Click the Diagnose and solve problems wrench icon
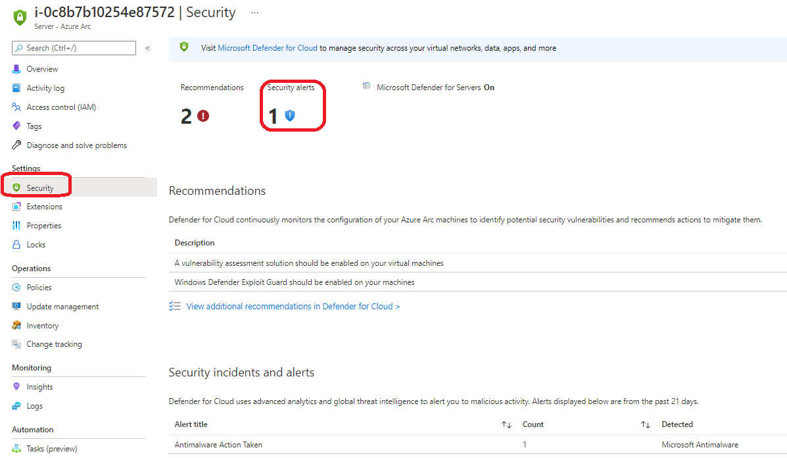787x458 pixels. click(16, 145)
